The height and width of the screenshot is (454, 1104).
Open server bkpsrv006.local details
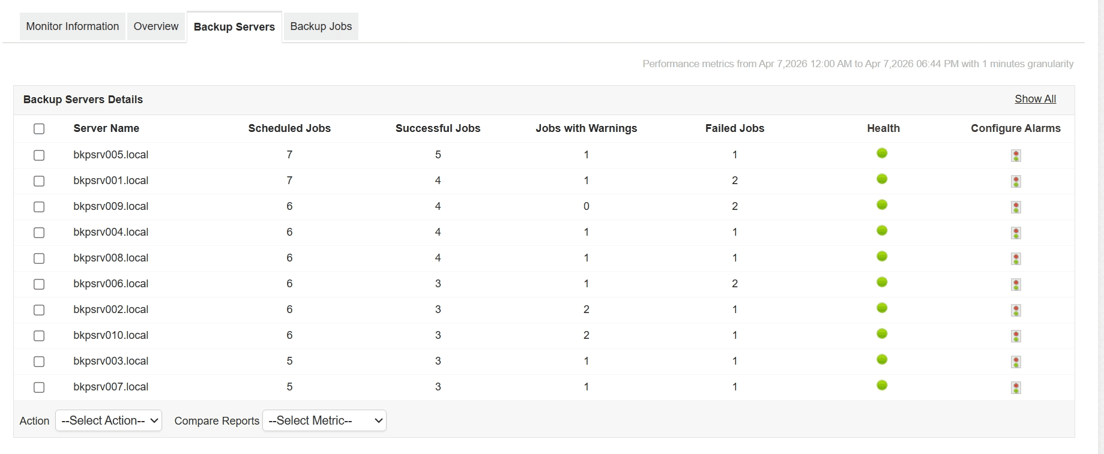pyautogui.click(x=111, y=284)
